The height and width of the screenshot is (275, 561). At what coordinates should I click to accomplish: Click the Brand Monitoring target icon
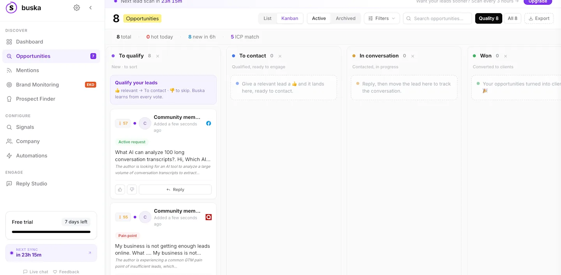(x=9, y=85)
